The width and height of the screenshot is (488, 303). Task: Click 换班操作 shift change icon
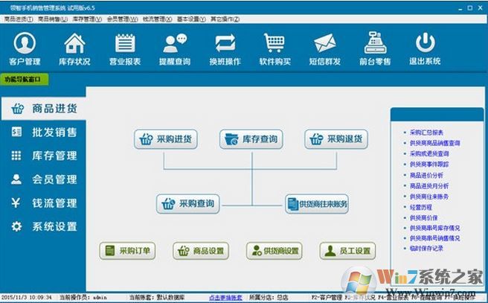click(225, 48)
